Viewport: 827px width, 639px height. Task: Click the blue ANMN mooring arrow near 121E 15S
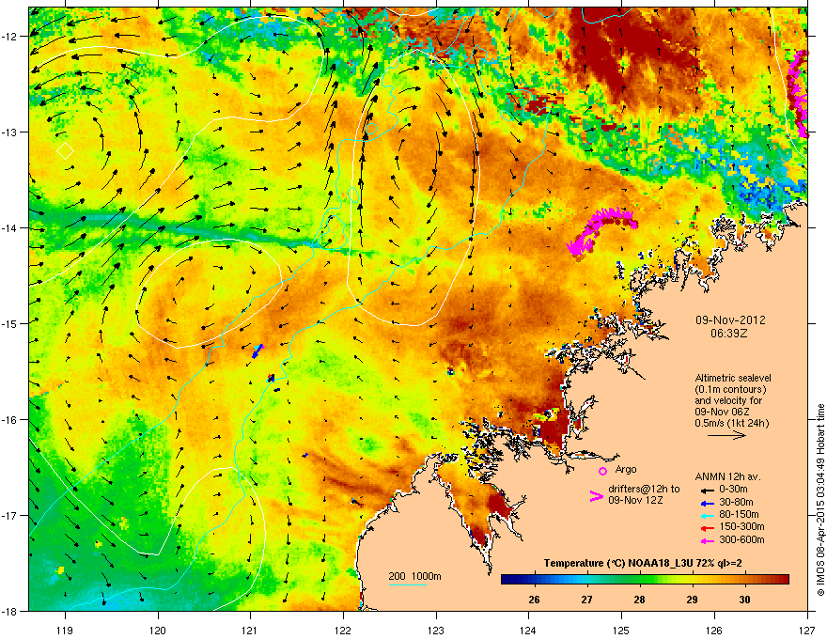257,351
